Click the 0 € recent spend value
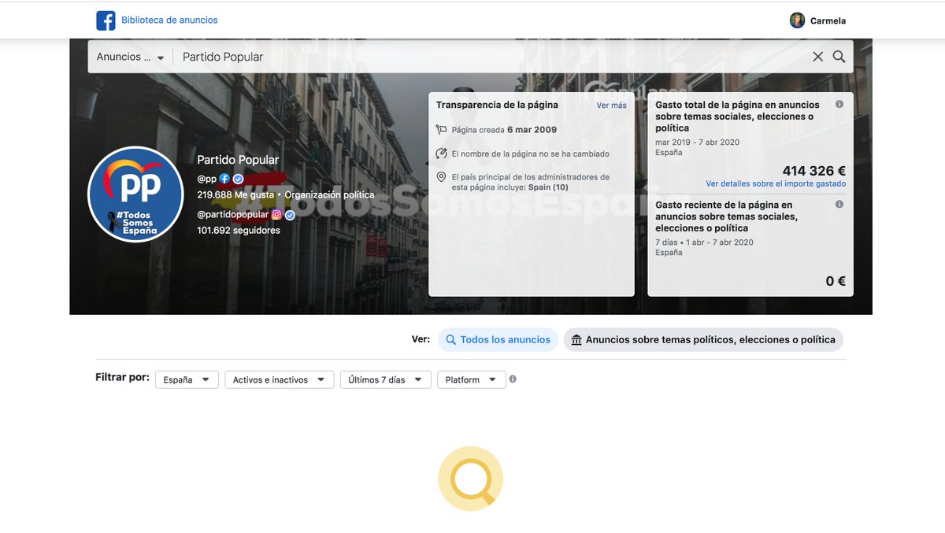 click(836, 281)
